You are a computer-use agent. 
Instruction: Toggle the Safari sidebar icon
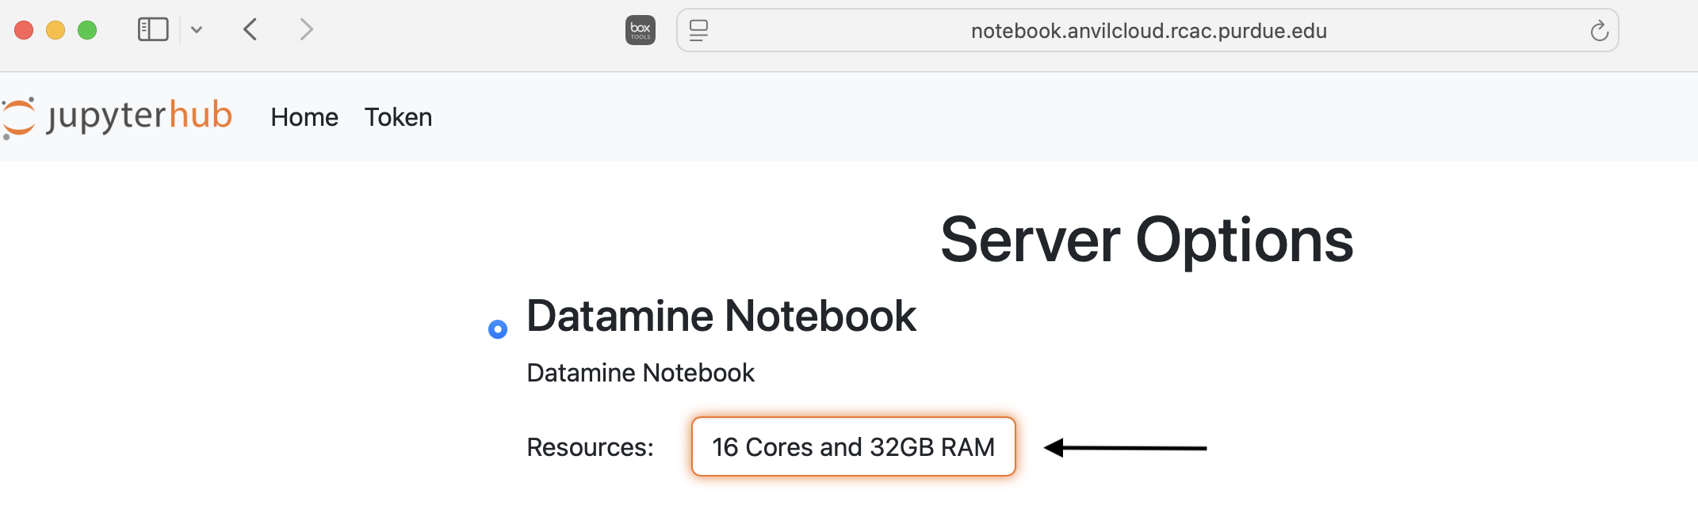pos(153,30)
